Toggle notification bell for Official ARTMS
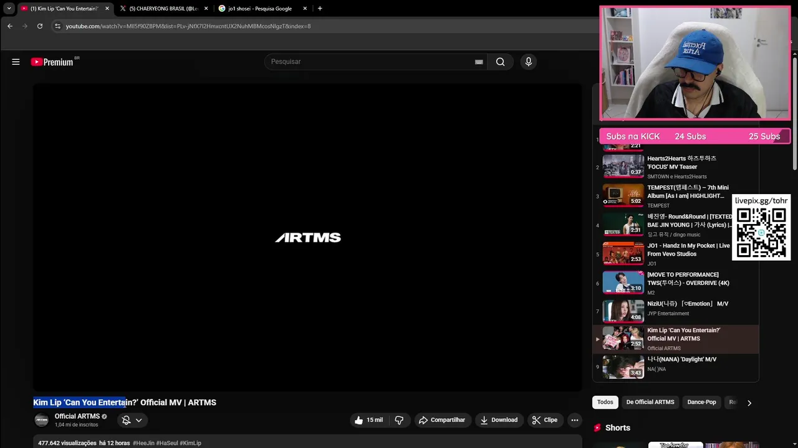This screenshot has width=798, height=448. (126, 420)
